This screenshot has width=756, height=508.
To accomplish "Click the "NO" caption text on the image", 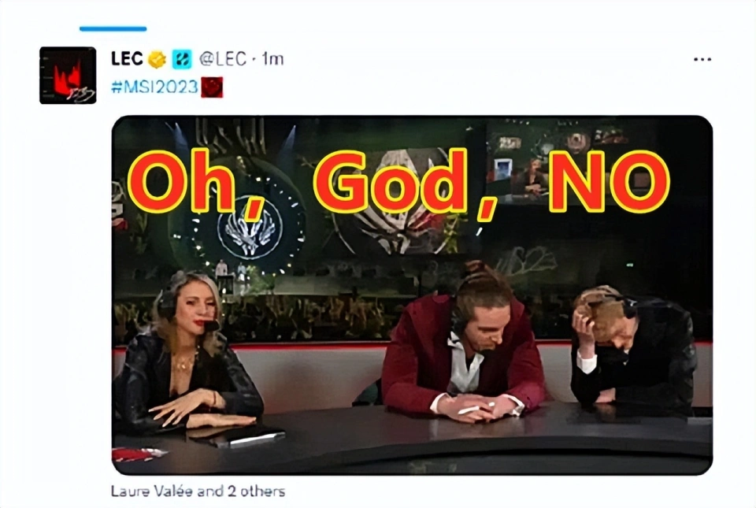I will pos(609,180).
